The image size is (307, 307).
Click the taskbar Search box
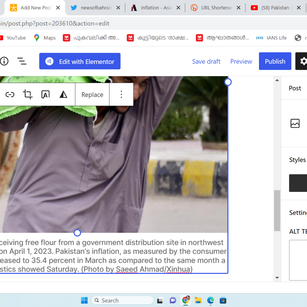pos(123,300)
